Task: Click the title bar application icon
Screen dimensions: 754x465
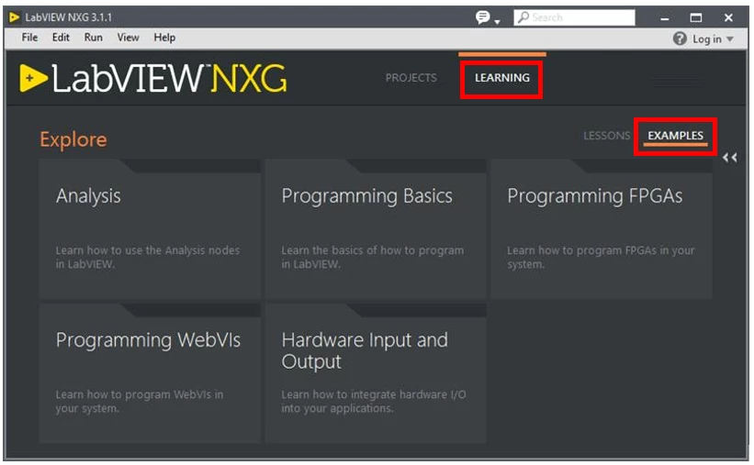Action: click(x=14, y=17)
